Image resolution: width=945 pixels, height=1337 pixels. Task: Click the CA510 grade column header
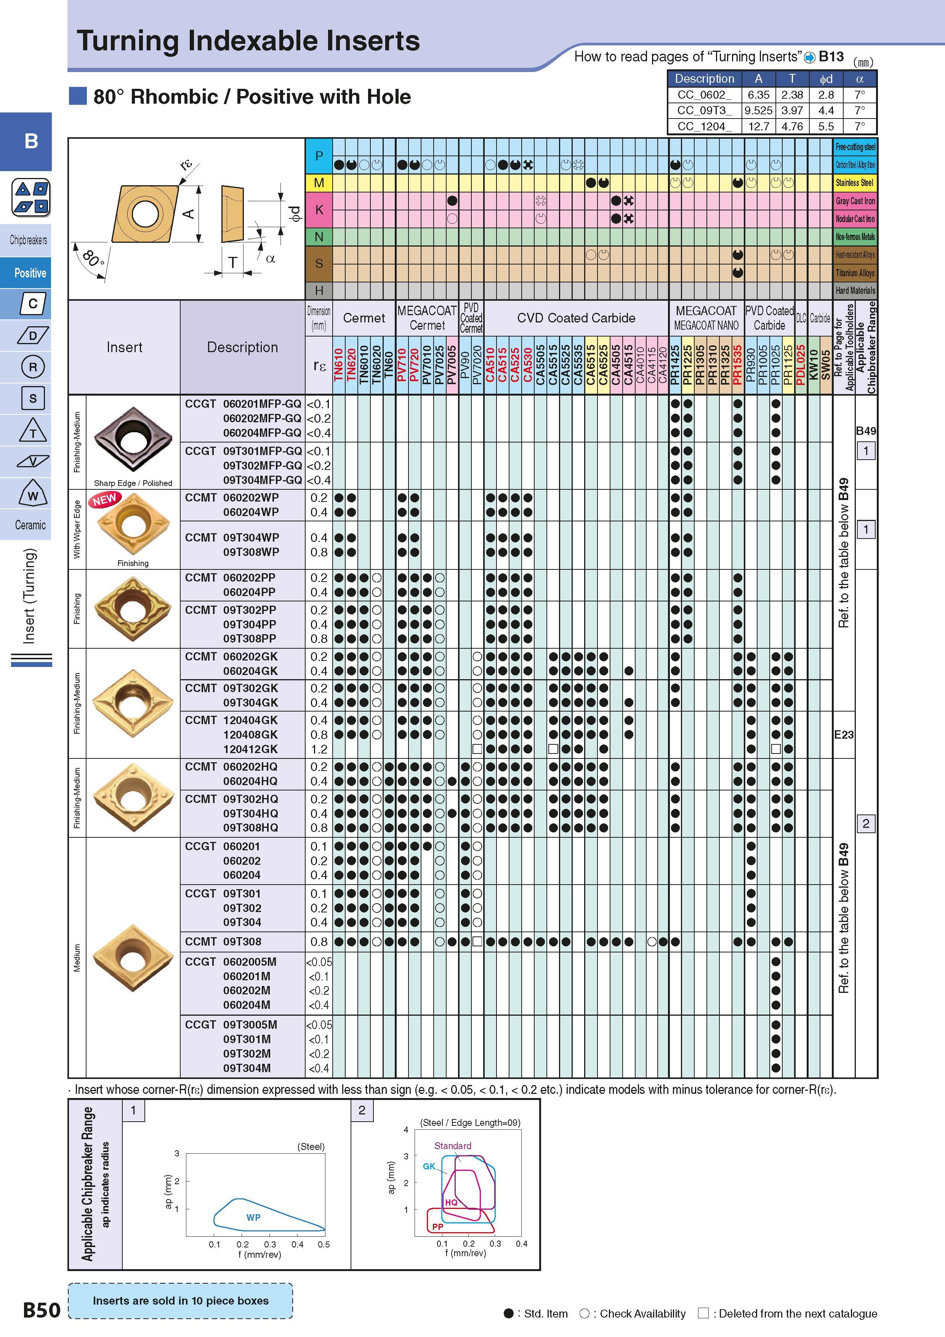(x=490, y=364)
